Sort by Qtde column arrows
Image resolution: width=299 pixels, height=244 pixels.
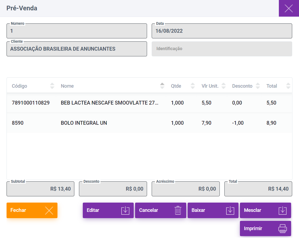[193, 86]
